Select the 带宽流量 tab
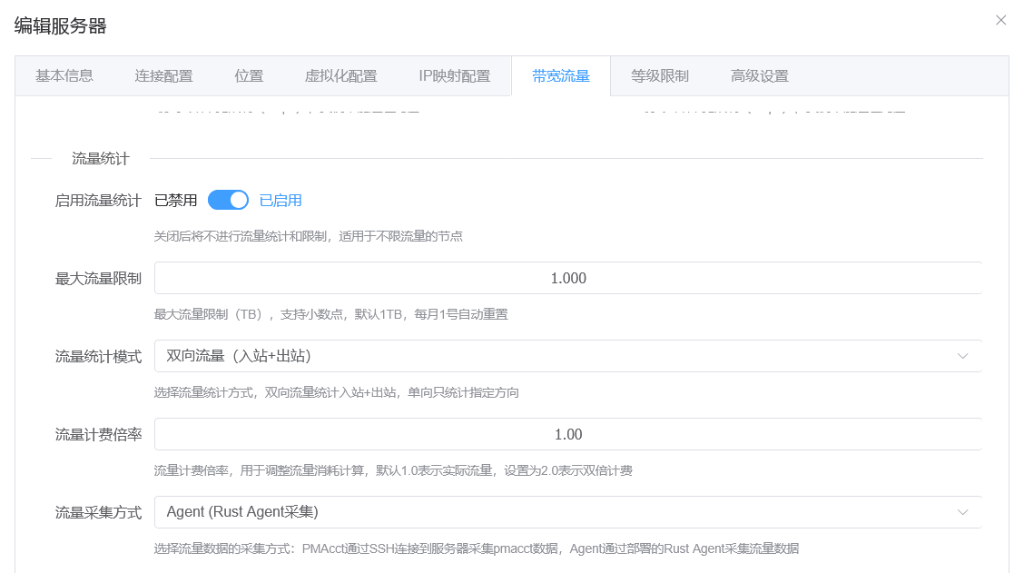1024x573 pixels. [x=561, y=76]
